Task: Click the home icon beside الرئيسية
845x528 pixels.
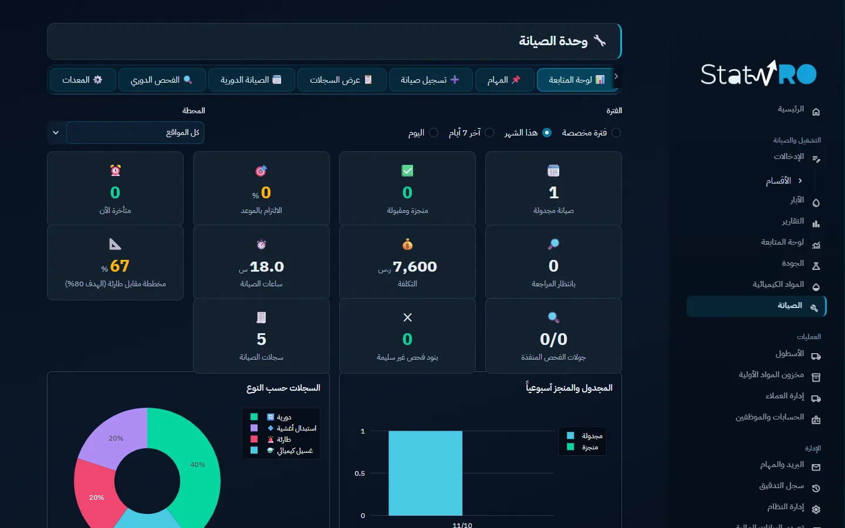Action: click(816, 111)
